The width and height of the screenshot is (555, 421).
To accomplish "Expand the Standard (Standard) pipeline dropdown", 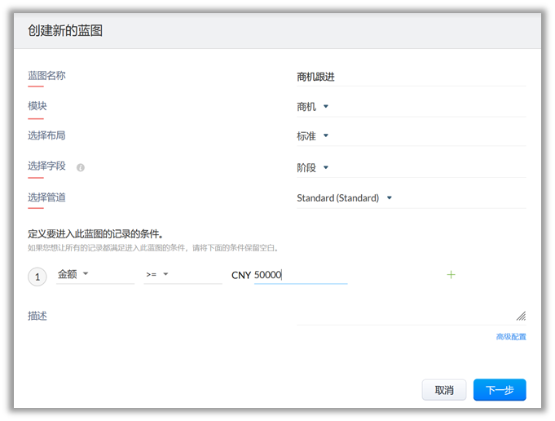I will tap(345, 197).
